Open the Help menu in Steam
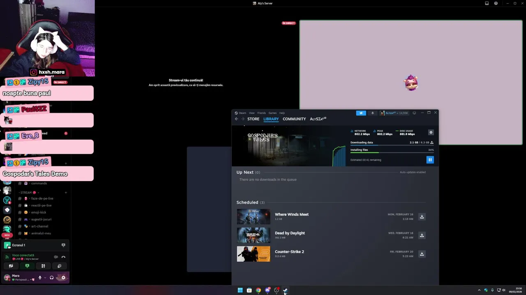This screenshot has width=526, height=295. point(282,113)
